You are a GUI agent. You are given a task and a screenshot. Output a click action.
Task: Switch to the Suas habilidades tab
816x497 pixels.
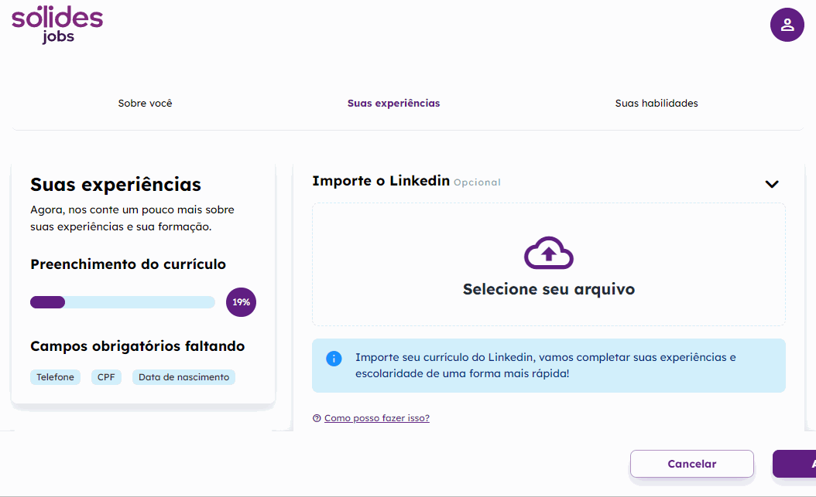(x=657, y=103)
